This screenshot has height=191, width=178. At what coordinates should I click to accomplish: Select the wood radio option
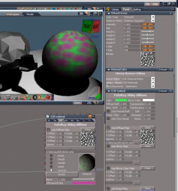51,167
